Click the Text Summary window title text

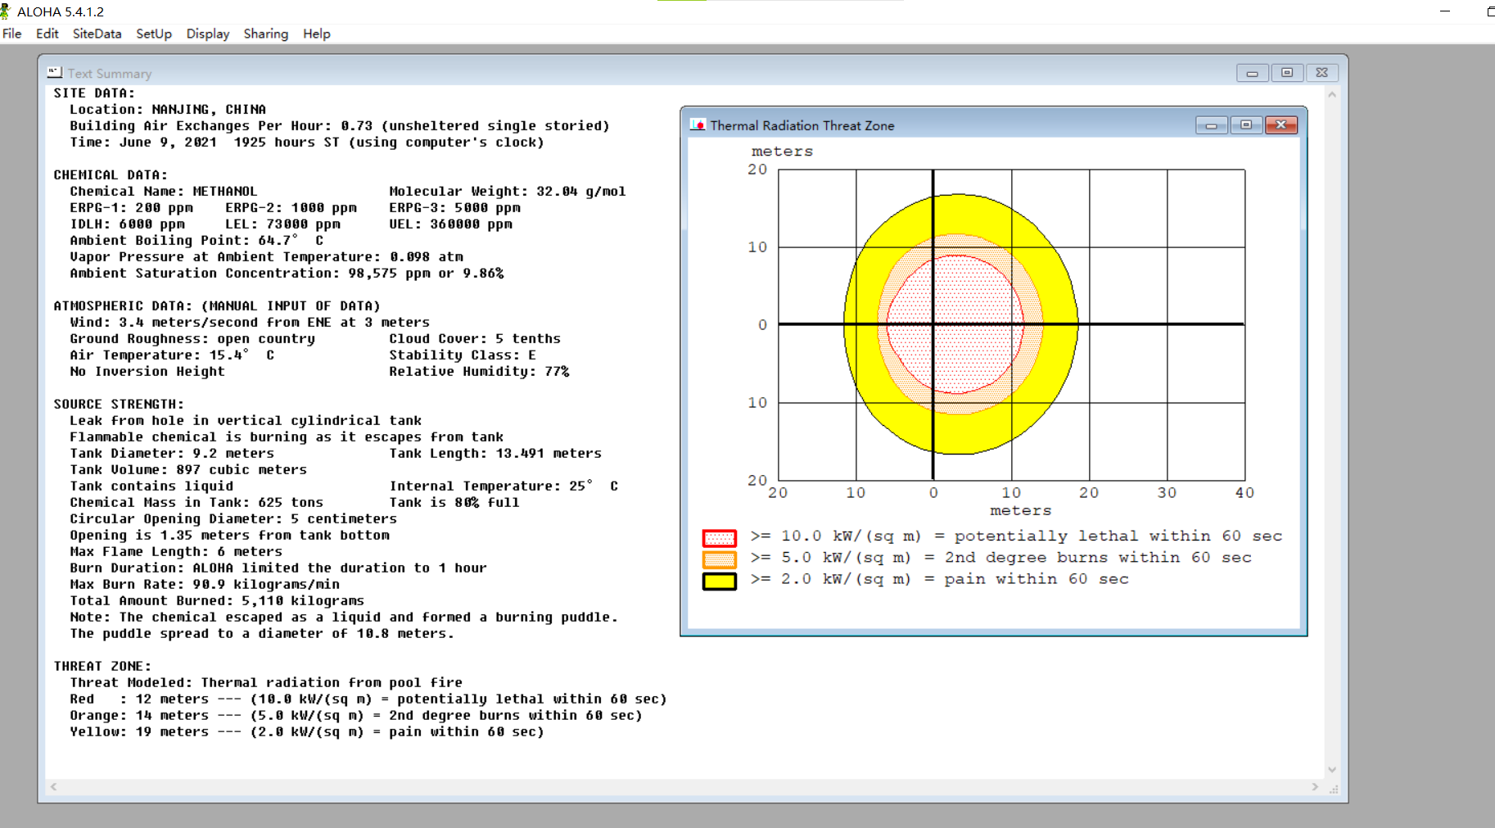click(110, 74)
